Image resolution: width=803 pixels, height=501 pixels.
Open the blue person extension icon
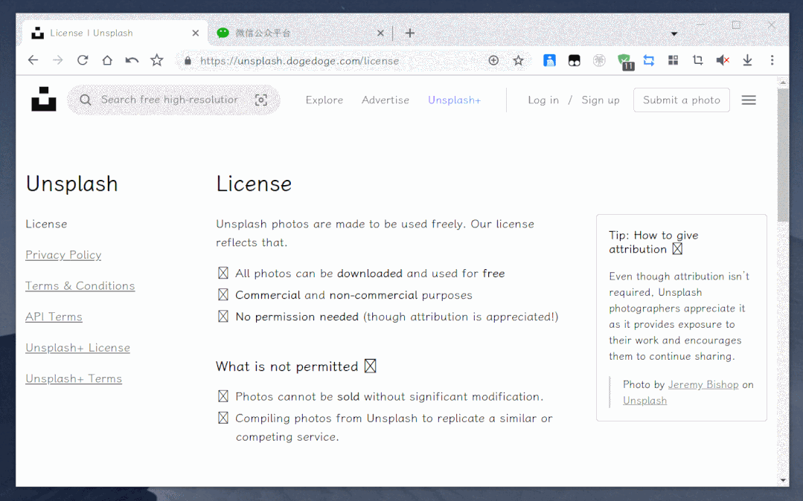(x=549, y=60)
